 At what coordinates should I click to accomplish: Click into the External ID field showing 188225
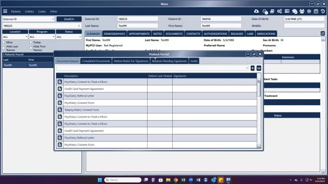137,19
